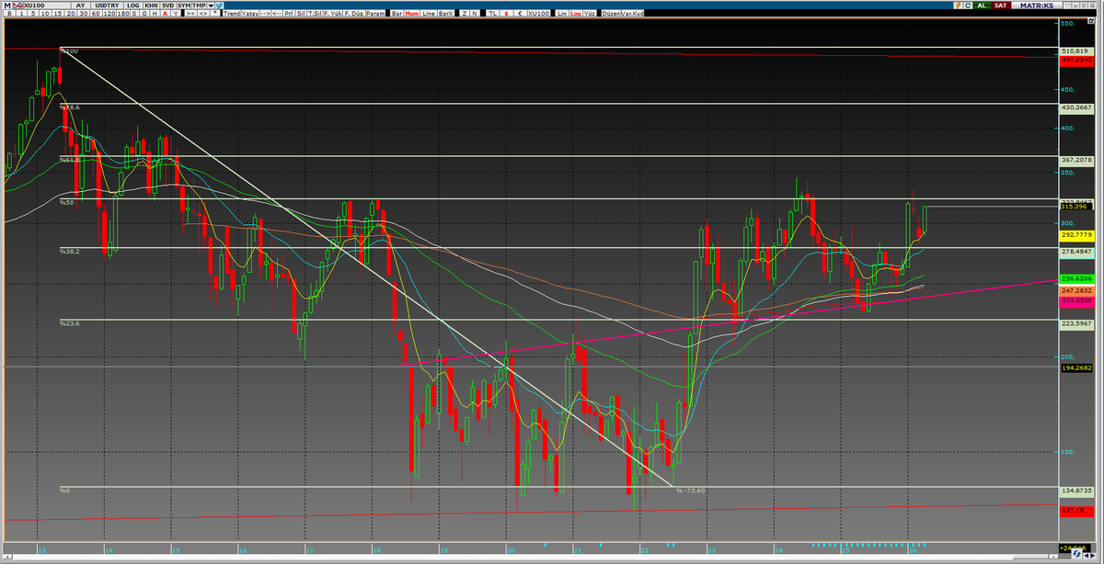Click the SAT sell button
1104x564 pixels.
(x=1001, y=6)
